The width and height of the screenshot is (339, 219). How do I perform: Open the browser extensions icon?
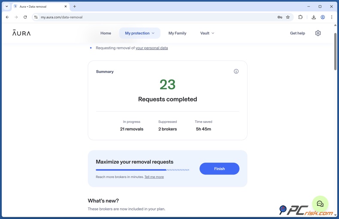(300, 17)
